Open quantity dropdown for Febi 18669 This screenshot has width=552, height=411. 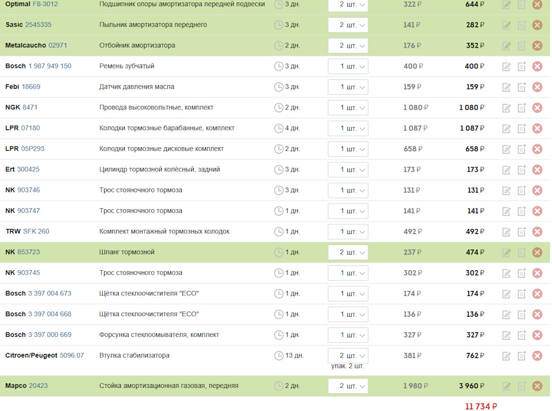(x=348, y=87)
